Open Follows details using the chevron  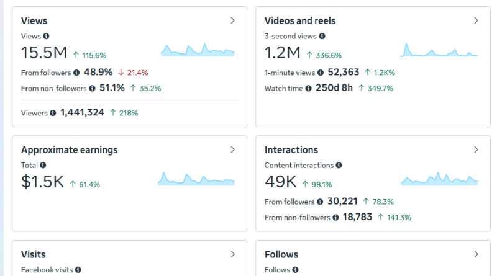[476, 254]
